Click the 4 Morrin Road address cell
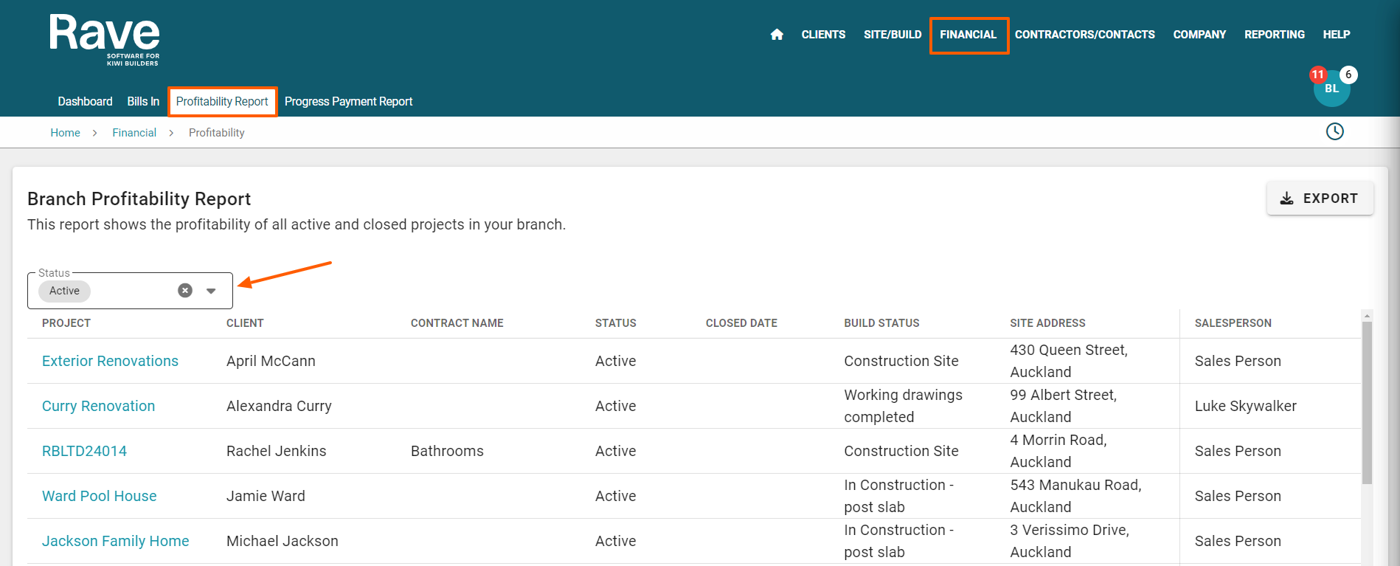This screenshot has height=566, width=1400. pos(1058,451)
